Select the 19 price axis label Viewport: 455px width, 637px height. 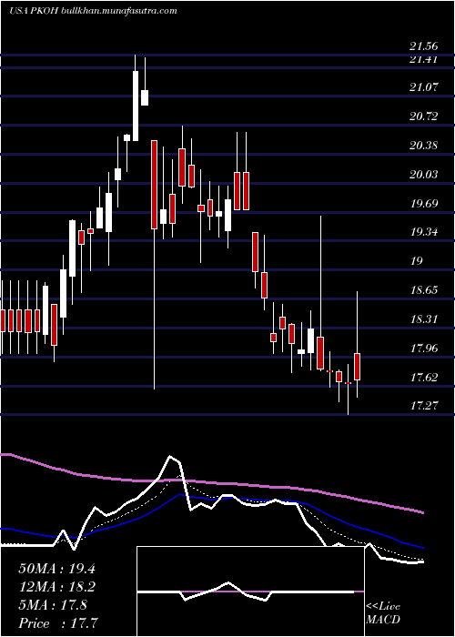pyautogui.click(x=417, y=261)
